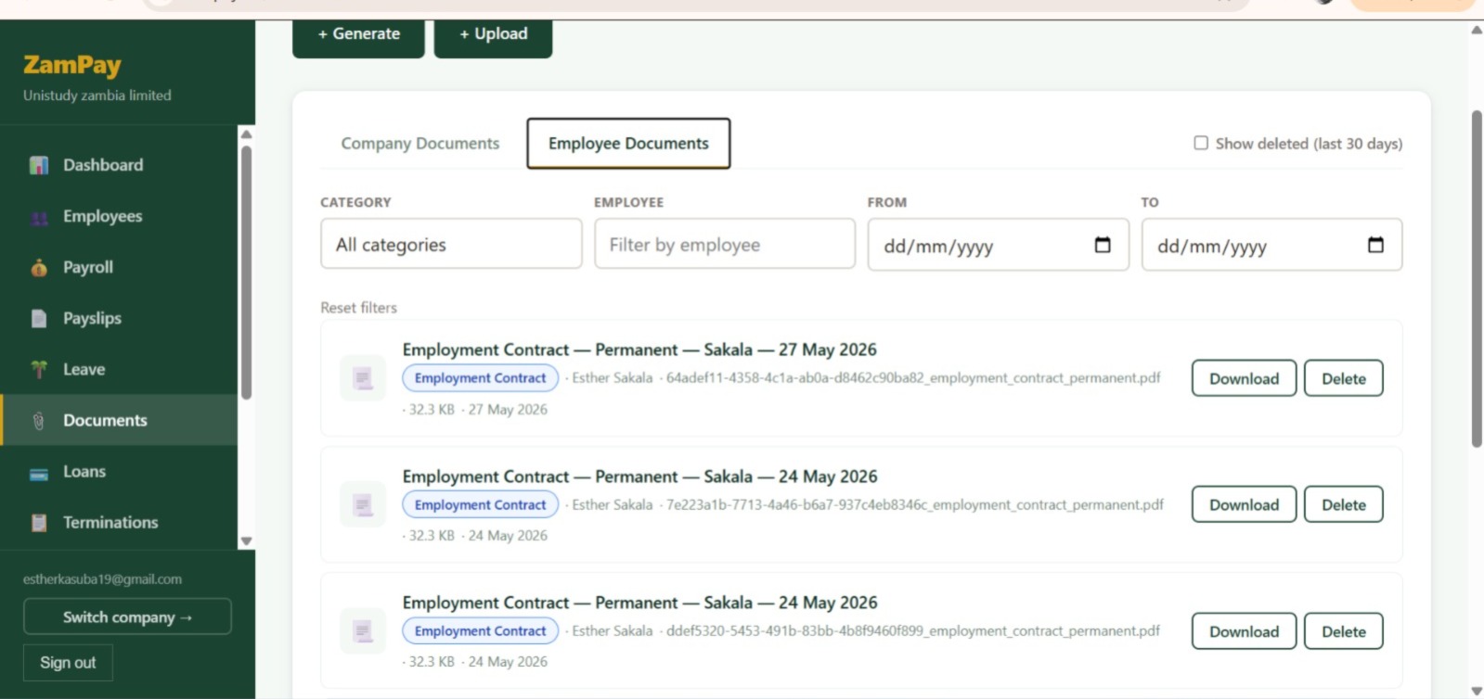Viewport: 1484px width, 699px height.
Task: Click the sidebar scrollbar thumb
Action: pos(246,273)
